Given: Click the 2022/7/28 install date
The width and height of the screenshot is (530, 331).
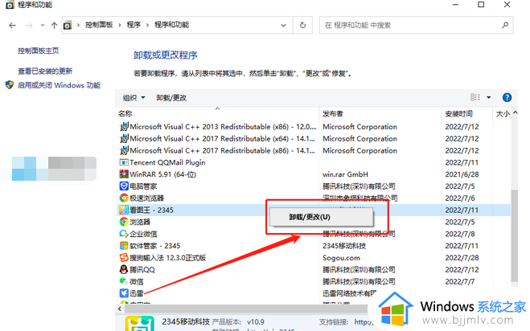Looking at the screenshot, I should [462, 258].
